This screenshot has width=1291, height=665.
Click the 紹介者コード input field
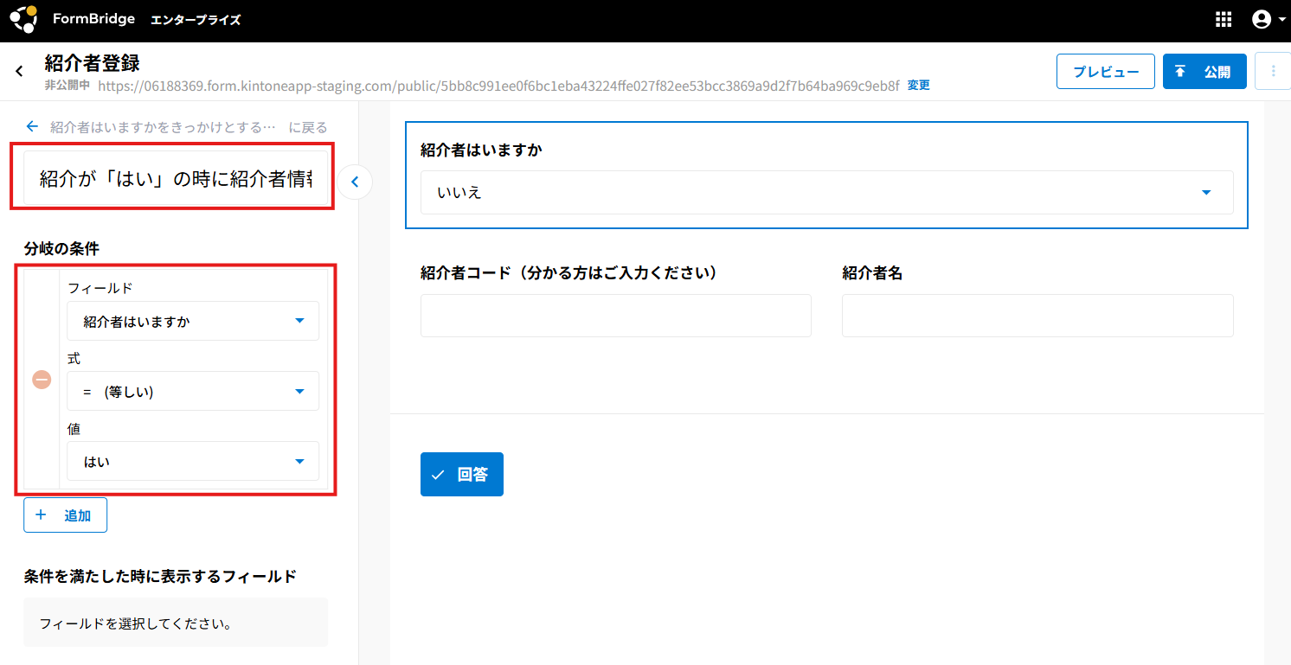615,316
